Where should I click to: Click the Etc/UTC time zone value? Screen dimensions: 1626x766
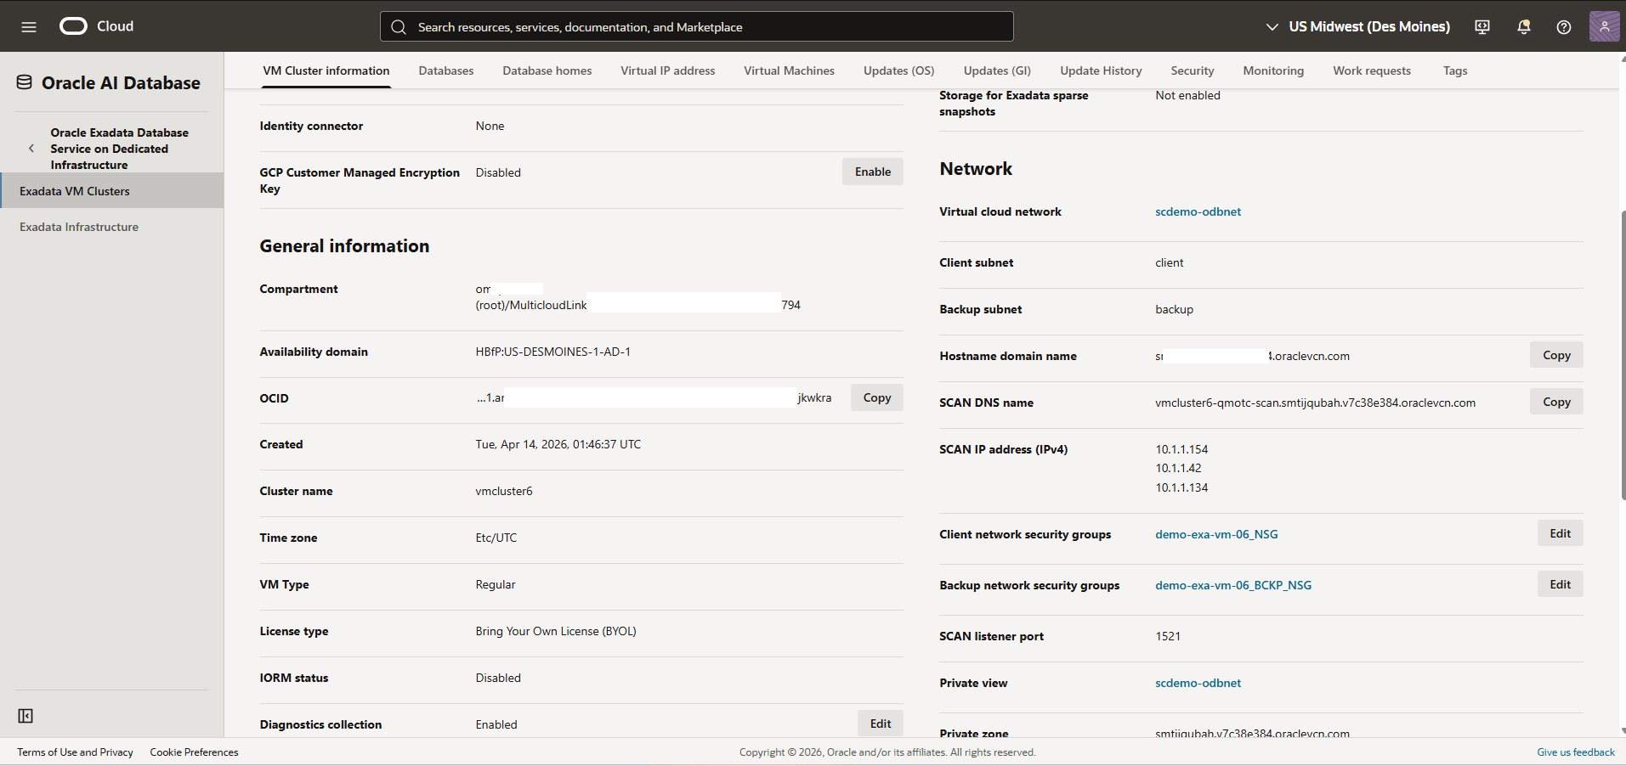[x=496, y=538]
